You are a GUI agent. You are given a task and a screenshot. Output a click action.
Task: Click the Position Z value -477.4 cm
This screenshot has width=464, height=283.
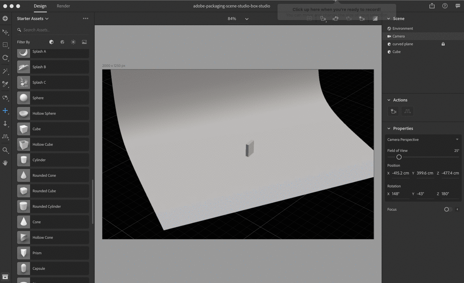[450, 173]
